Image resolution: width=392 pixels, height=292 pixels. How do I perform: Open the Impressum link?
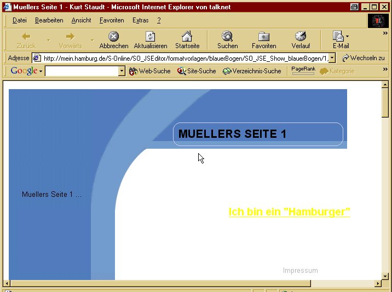point(300,271)
